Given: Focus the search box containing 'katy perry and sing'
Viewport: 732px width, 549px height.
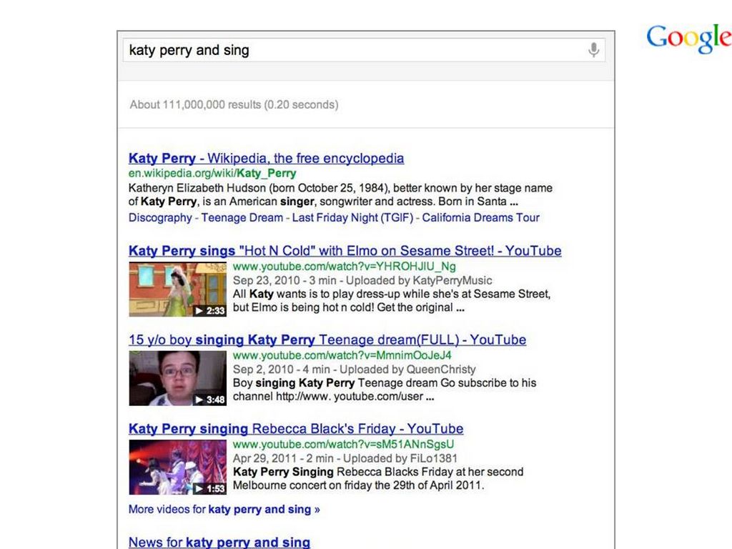Looking at the screenshot, I should point(364,50).
